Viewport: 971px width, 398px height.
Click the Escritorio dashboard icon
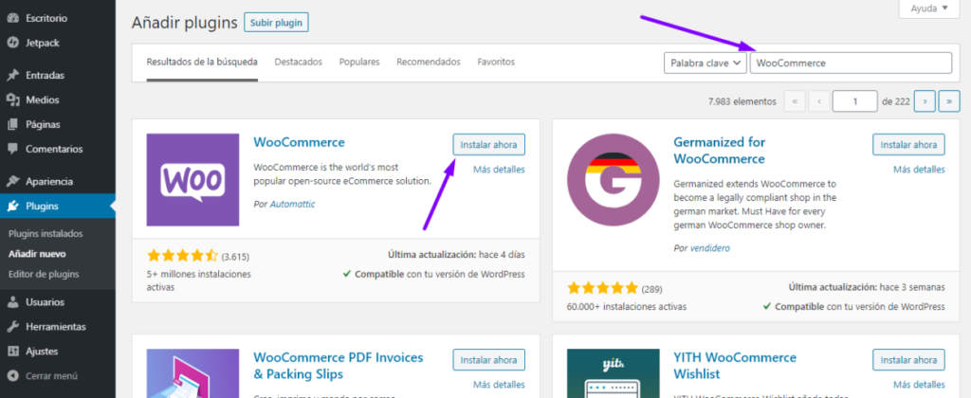(11, 19)
